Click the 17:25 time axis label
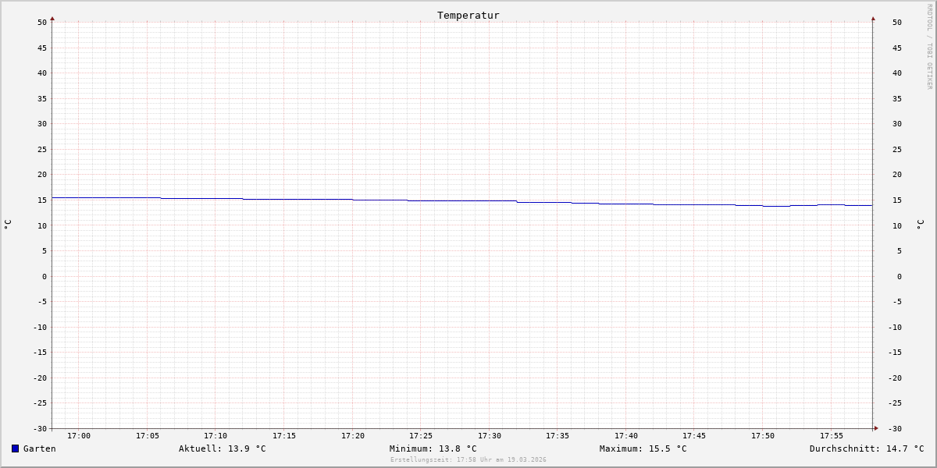This screenshot has width=937, height=468. tap(421, 436)
